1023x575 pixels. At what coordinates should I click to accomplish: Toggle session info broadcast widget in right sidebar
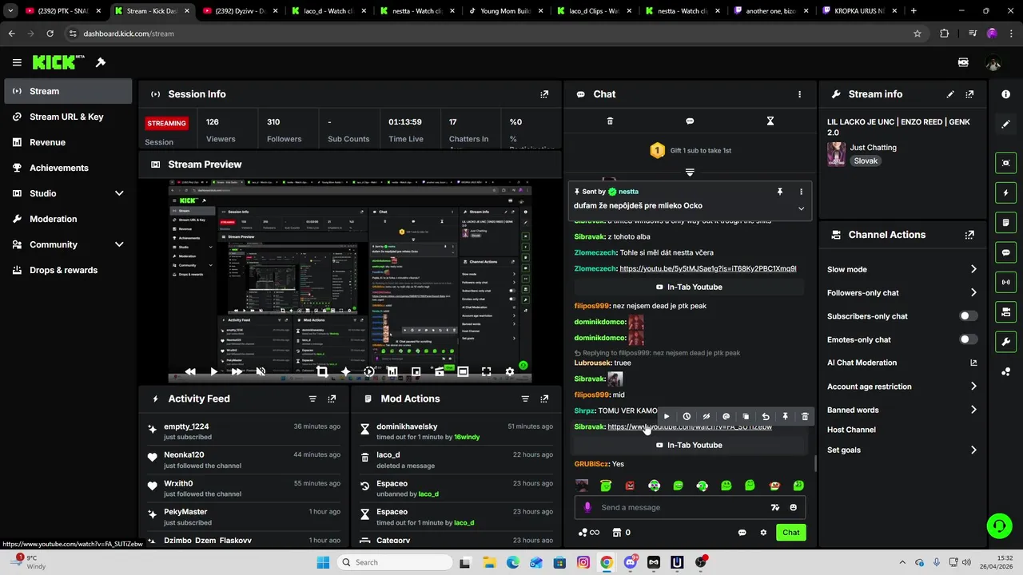tap(1005, 282)
